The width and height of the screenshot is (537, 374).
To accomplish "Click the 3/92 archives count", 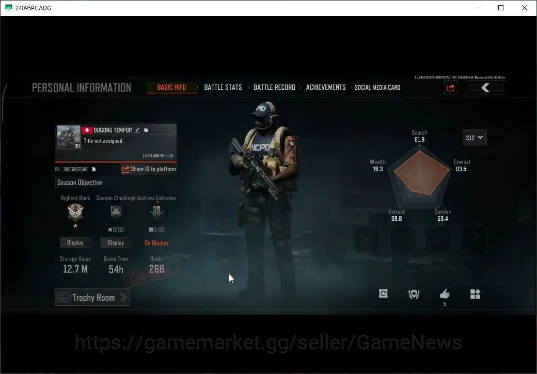I will coord(156,230).
